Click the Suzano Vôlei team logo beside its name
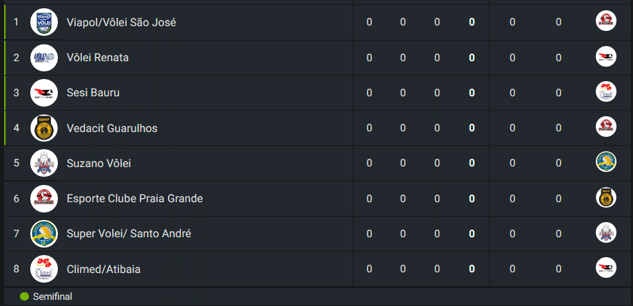This screenshot has width=633, height=306. (44, 164)
